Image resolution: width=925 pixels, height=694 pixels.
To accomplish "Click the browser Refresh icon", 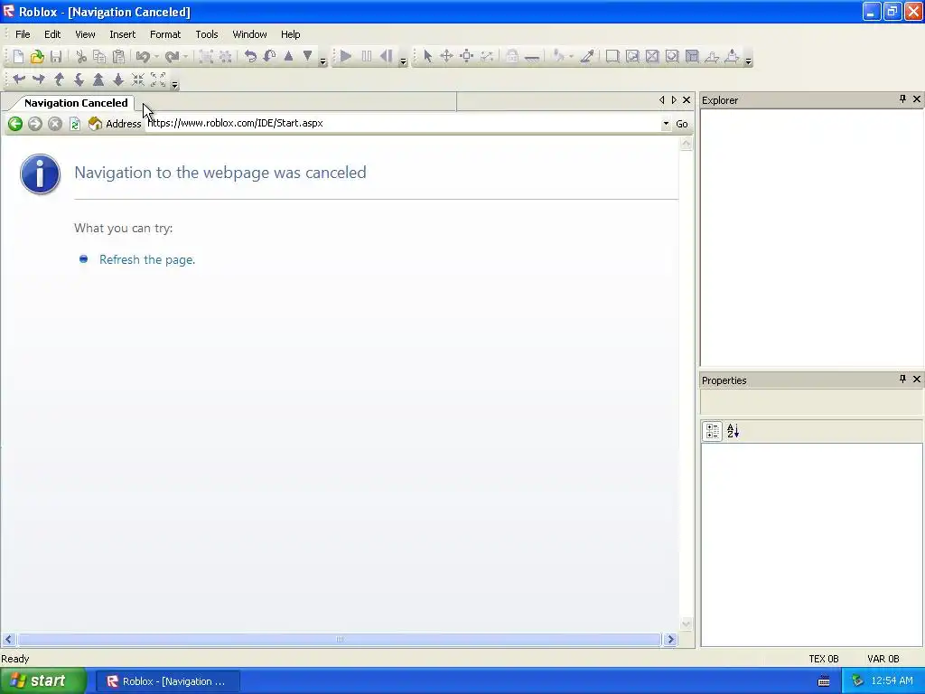I will (x=75, y=124).
